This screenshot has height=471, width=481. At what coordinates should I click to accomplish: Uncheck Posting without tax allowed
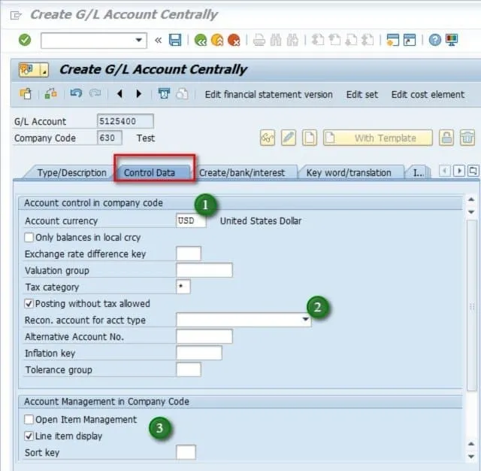[29, 304]
